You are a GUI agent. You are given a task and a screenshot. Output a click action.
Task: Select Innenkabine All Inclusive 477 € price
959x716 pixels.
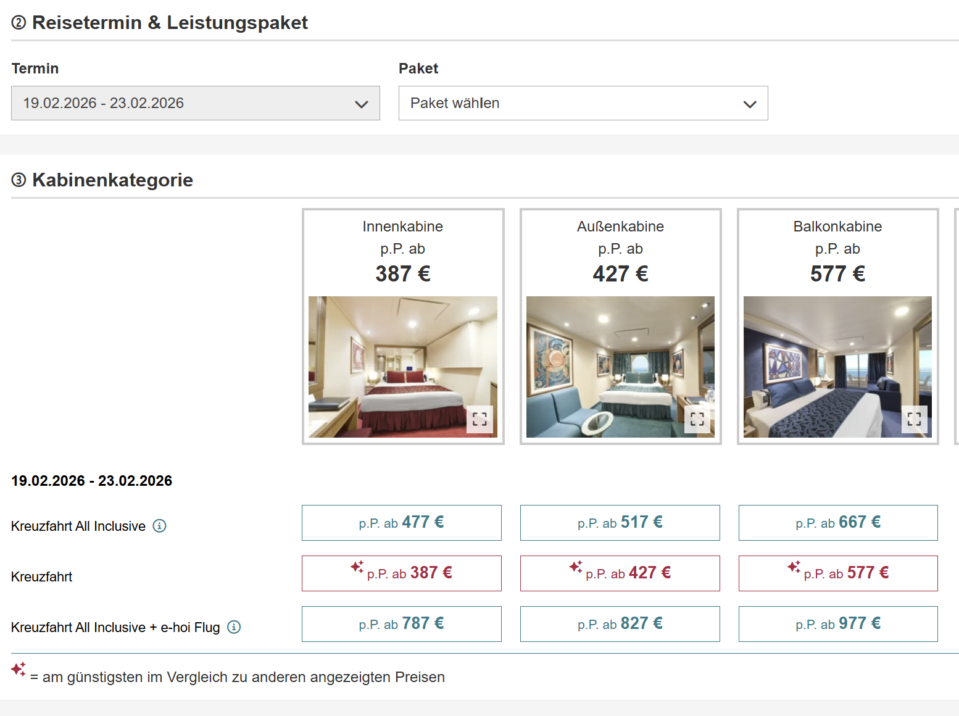402,523
